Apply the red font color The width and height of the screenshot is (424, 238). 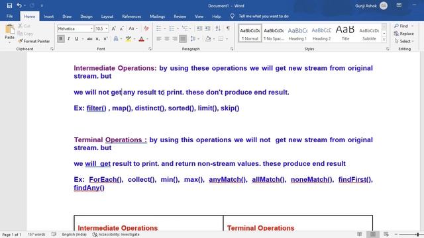click(x=141, y=39)
